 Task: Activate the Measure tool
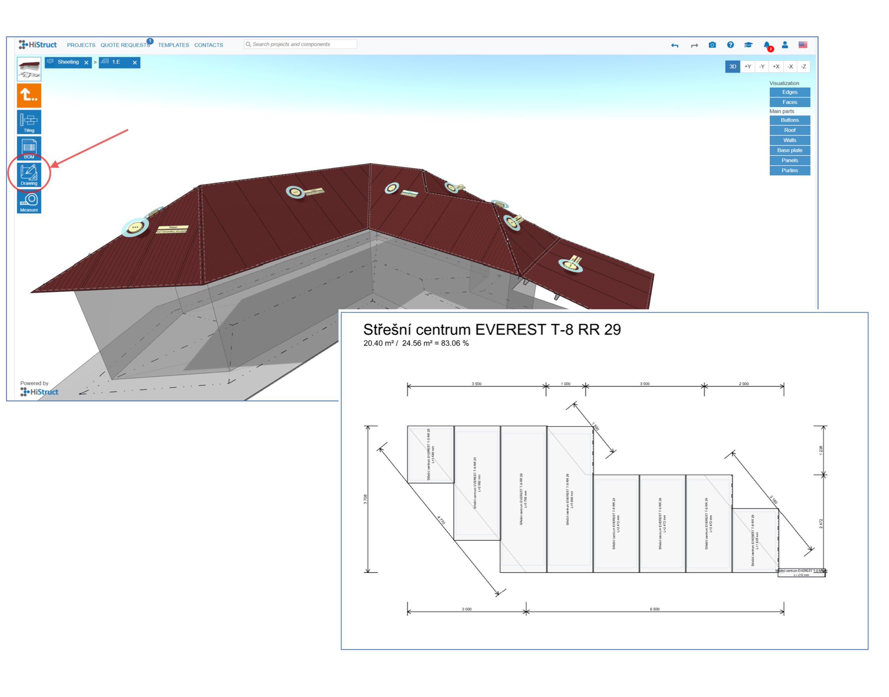(29, 201)
